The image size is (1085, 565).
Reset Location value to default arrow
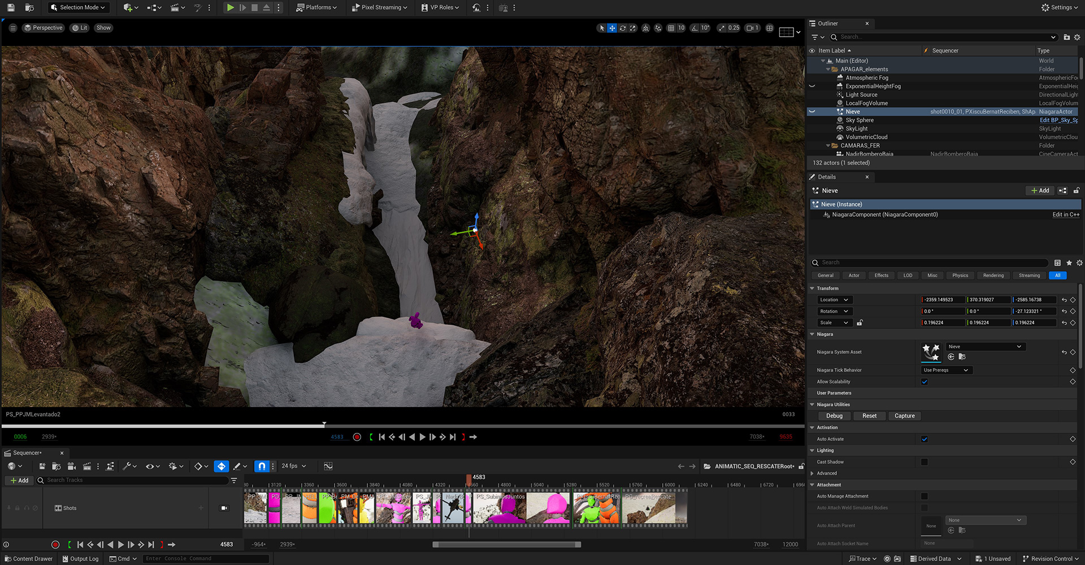pyautogui.click(x=1064, y=300)
